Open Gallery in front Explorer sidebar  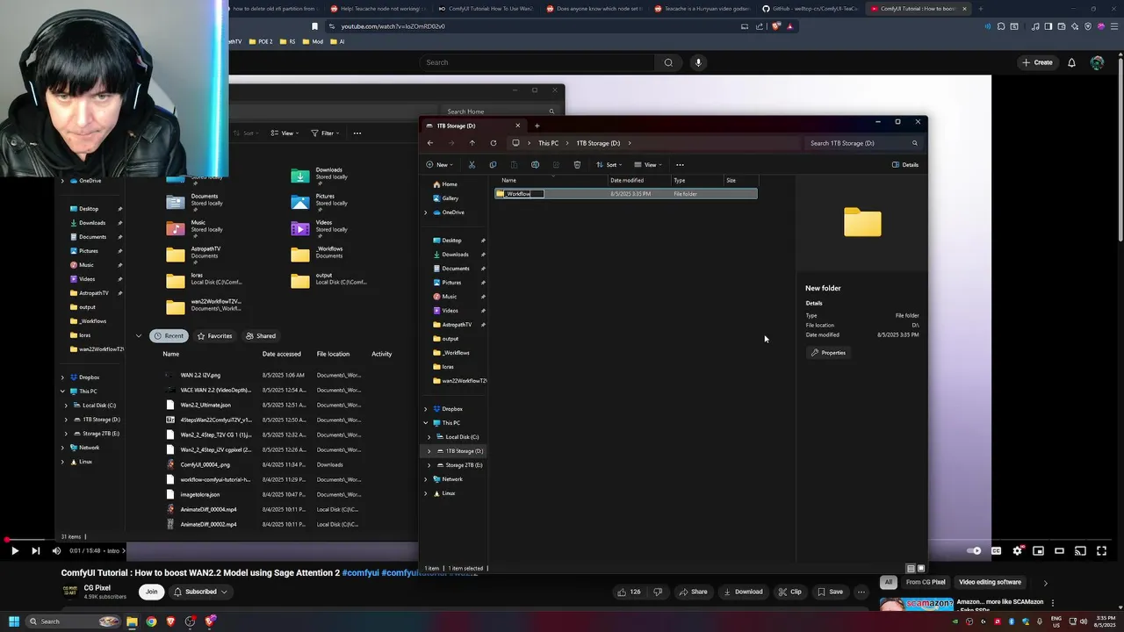point(450,198)
